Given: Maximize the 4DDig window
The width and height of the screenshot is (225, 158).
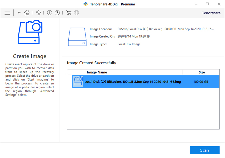Looking at the screenshot, I should (x=207, y=4).
